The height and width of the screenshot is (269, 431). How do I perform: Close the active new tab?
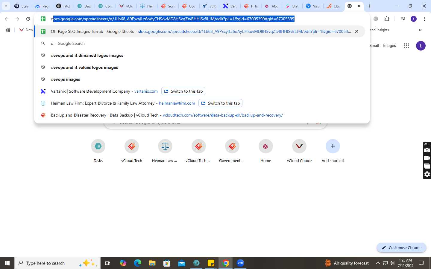pyautogui.click(x=359, y=6)
